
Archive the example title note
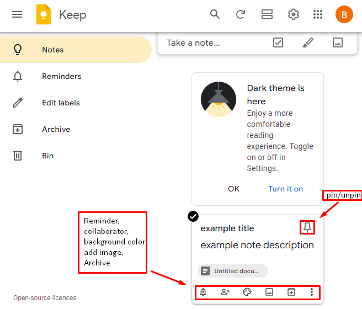[x=291, y=292]
